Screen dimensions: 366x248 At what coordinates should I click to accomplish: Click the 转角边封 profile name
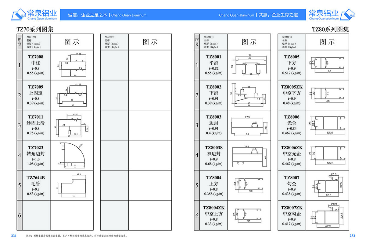pos(36,154)
